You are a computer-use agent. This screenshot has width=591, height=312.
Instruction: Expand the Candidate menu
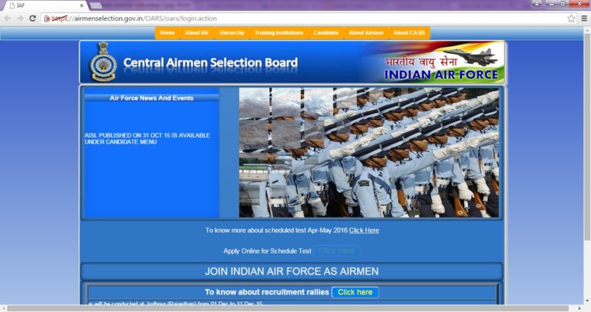click(x=326, y=33)
